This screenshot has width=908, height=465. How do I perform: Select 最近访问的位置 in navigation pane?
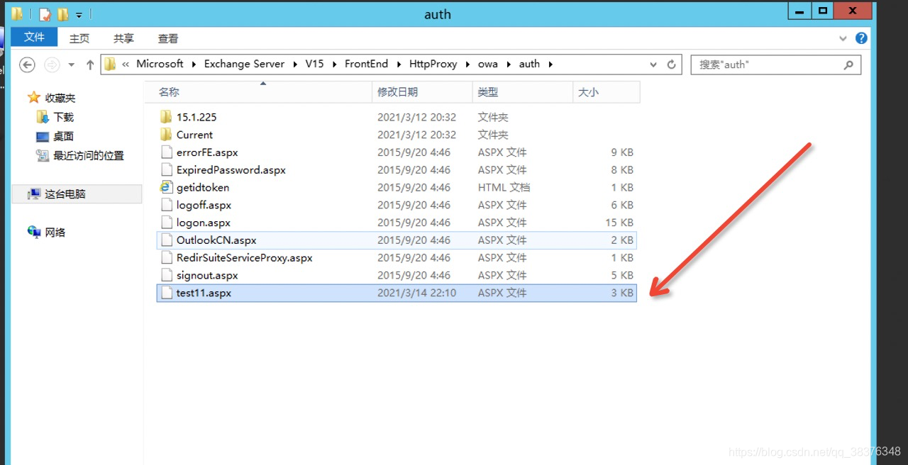pyautogui.click(x=89, y=155)
